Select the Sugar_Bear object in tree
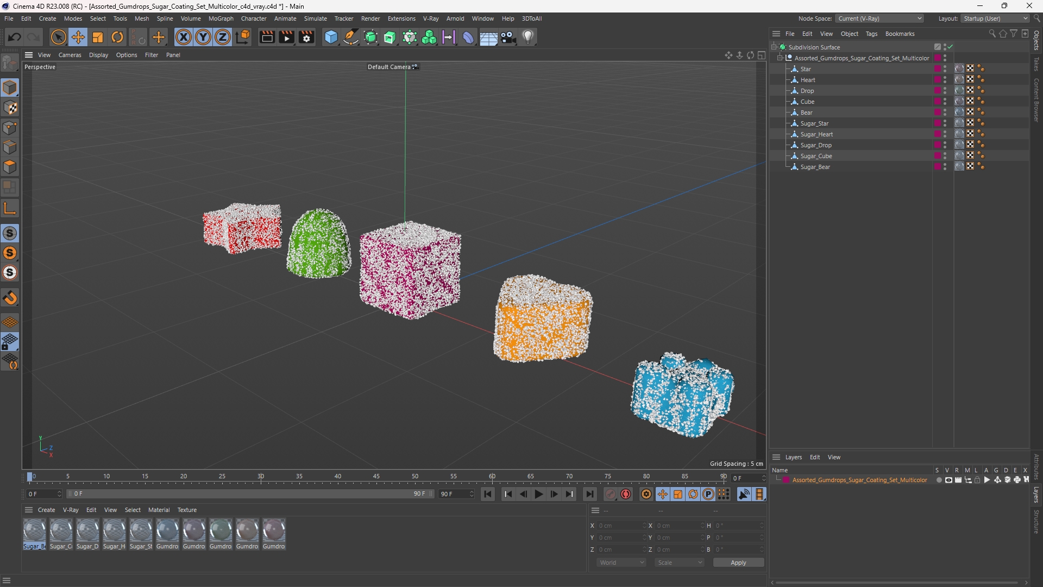This screenshot has height=587, width=1043. (815, 167)
